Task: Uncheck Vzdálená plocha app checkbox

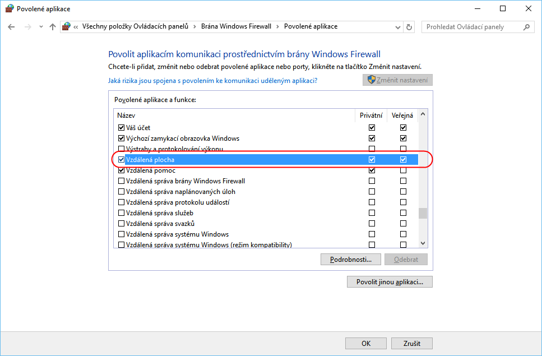Action: (x=121, y=160)
